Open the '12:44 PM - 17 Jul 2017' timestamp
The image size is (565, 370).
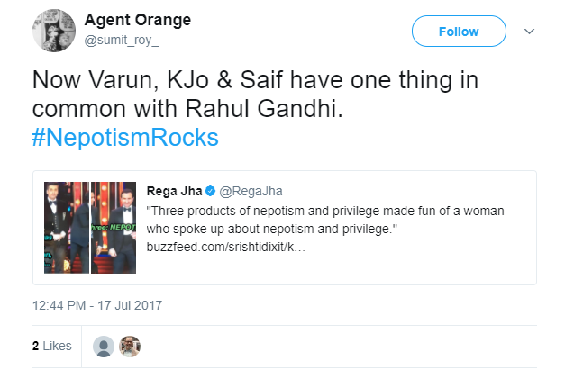96,306
